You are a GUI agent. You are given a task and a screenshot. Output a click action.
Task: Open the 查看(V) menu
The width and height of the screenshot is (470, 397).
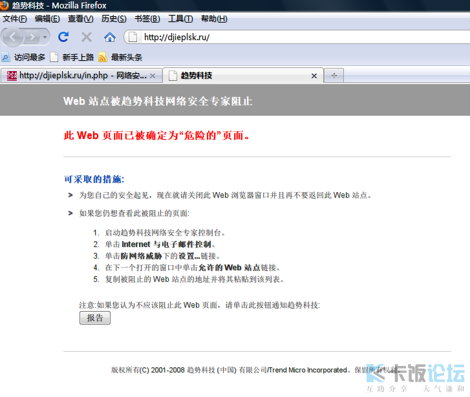point(81,19)
